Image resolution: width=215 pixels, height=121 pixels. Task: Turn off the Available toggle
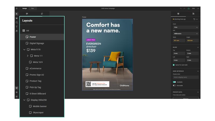point(174,82)
